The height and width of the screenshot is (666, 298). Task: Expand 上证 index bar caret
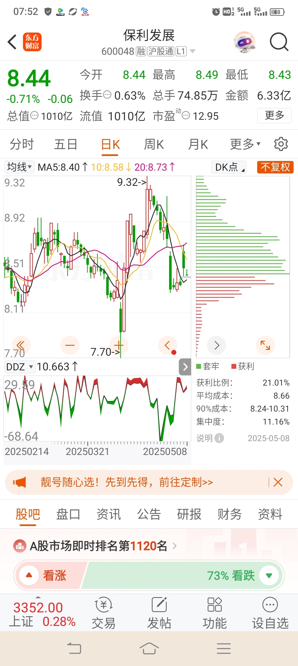[x=38, y=597]
